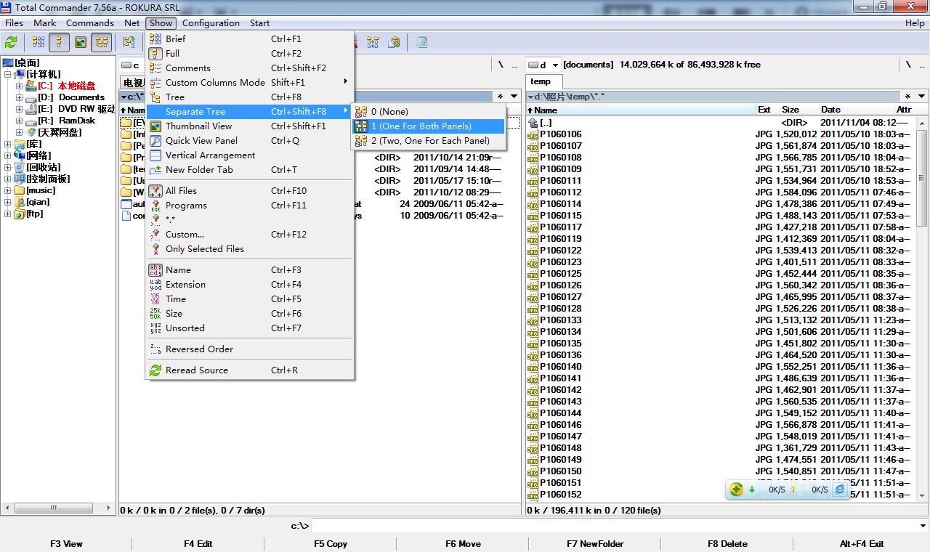
Task: Choose Reversed Order from Show menu
Action: pos(199,349)
